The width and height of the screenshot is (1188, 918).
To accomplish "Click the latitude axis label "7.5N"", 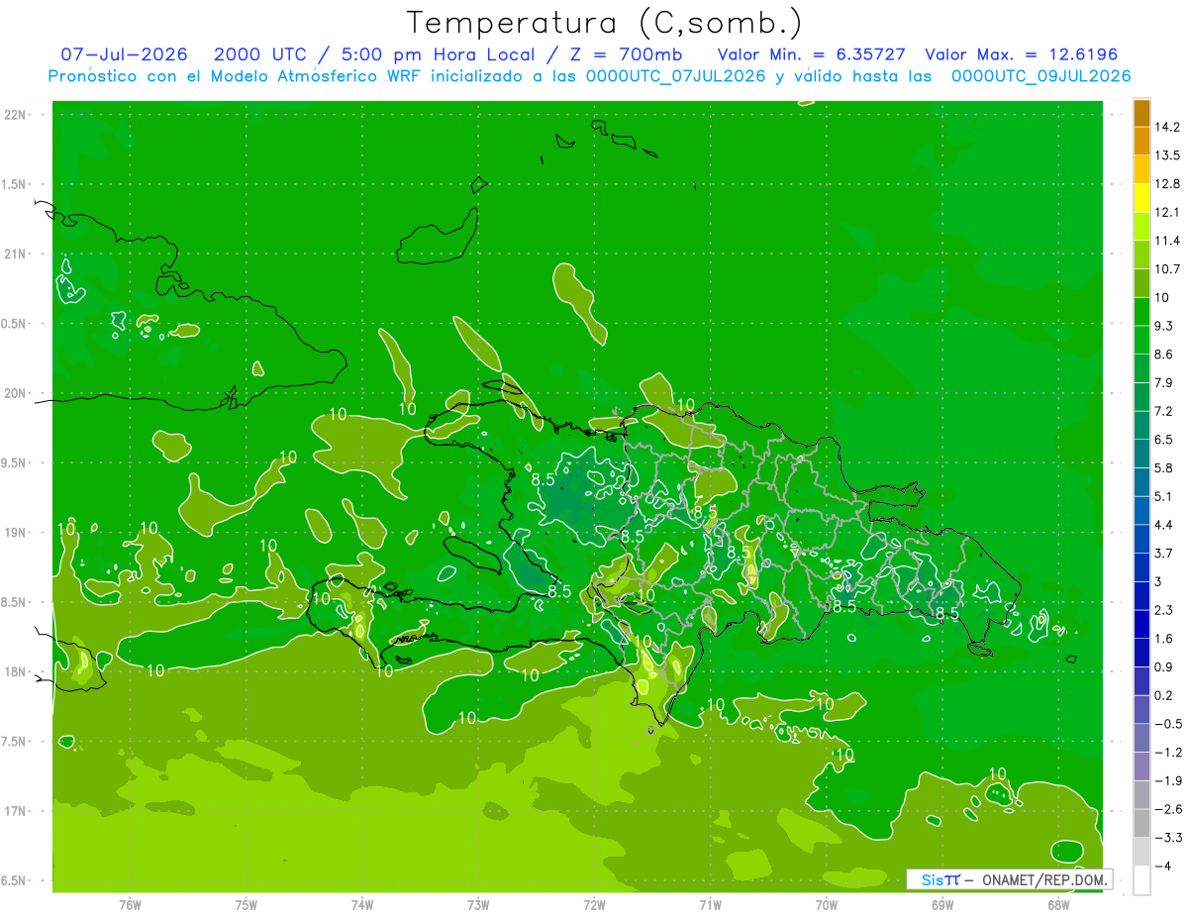I will (x=15, y=742).
